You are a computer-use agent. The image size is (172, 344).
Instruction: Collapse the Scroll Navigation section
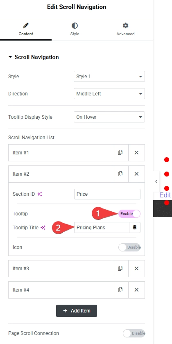34,57
